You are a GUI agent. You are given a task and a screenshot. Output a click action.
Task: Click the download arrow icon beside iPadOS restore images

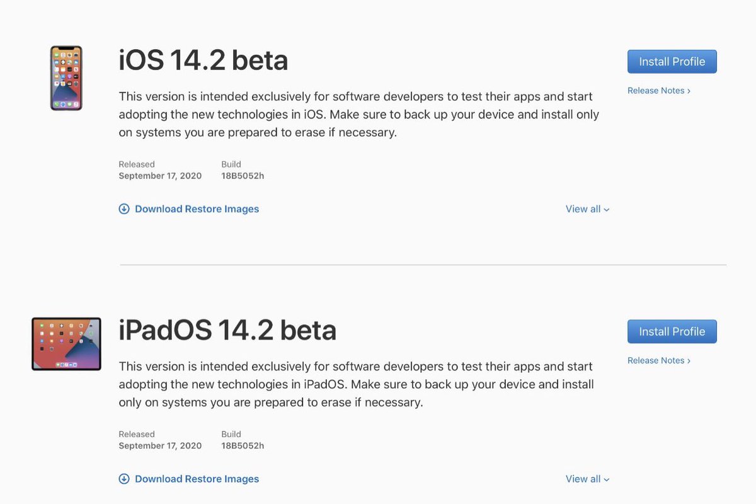pos(124,478)
